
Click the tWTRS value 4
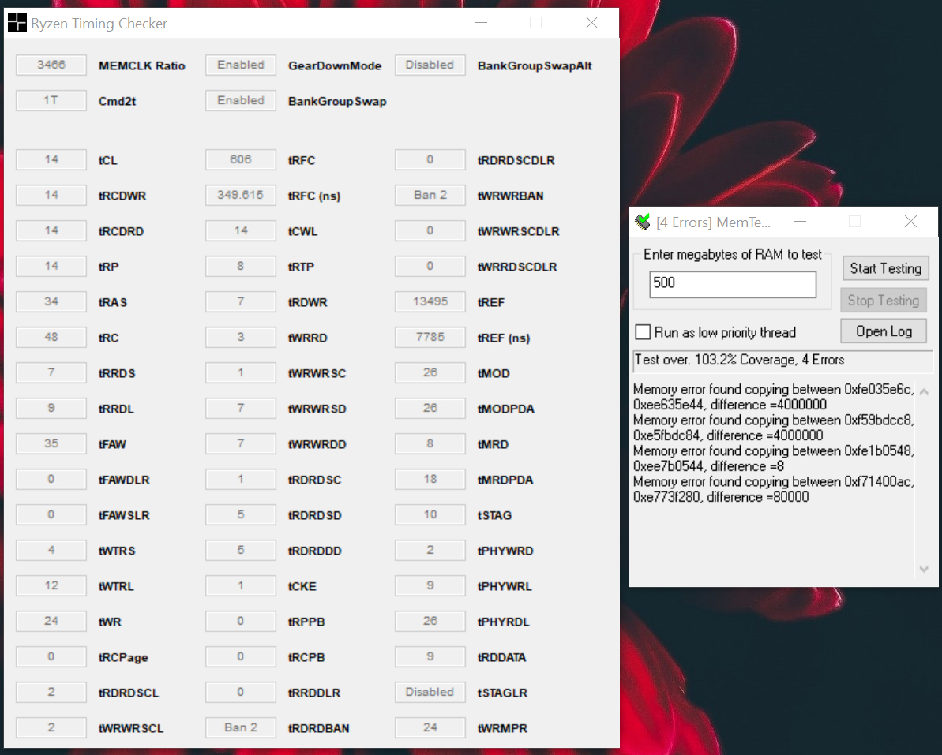(x=51, y=550)
